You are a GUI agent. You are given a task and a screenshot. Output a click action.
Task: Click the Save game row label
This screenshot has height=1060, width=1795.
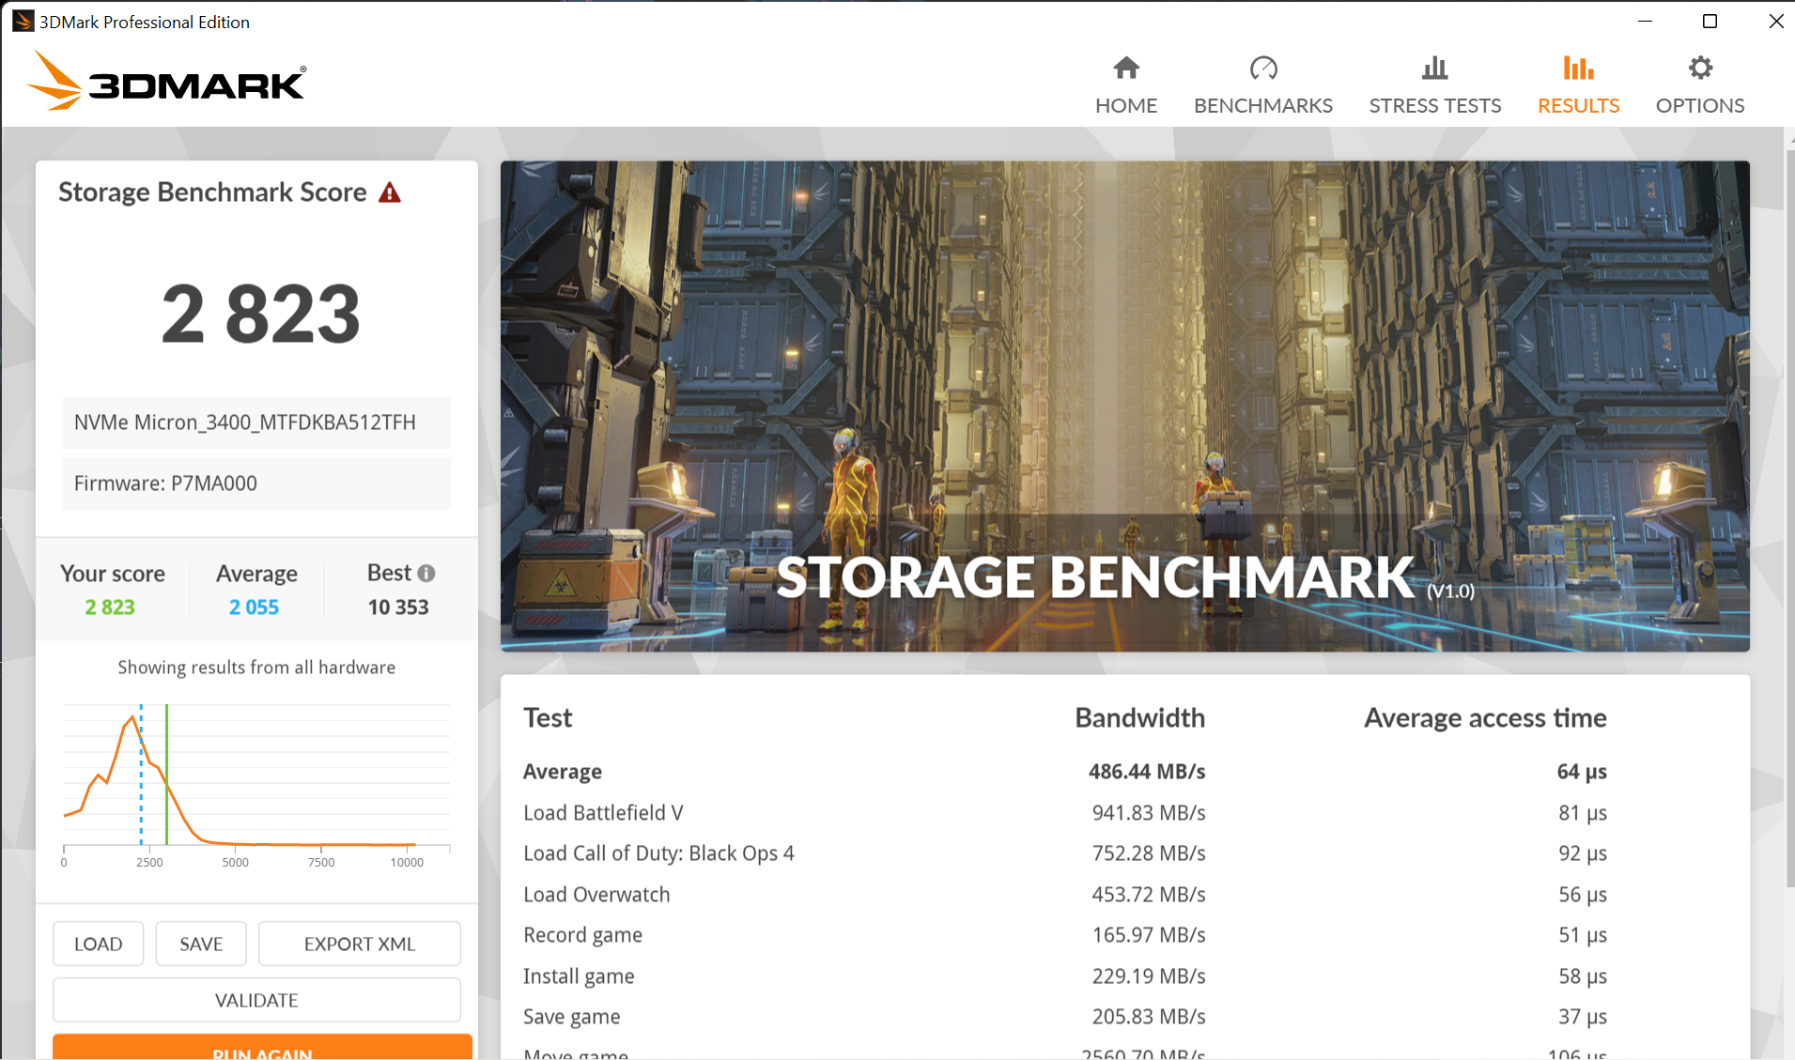click(571, 1017)
